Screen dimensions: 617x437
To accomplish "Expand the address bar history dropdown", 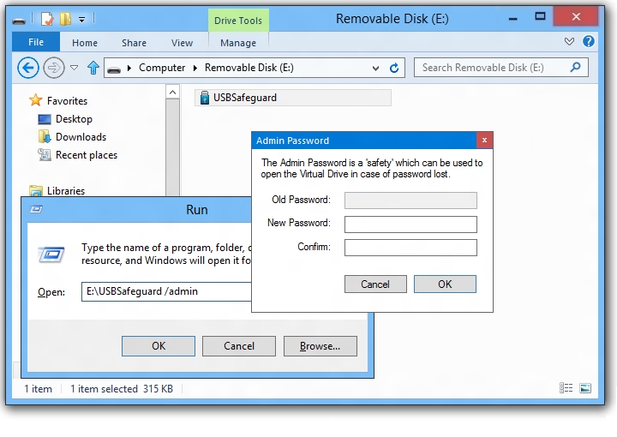I will 376,68.
